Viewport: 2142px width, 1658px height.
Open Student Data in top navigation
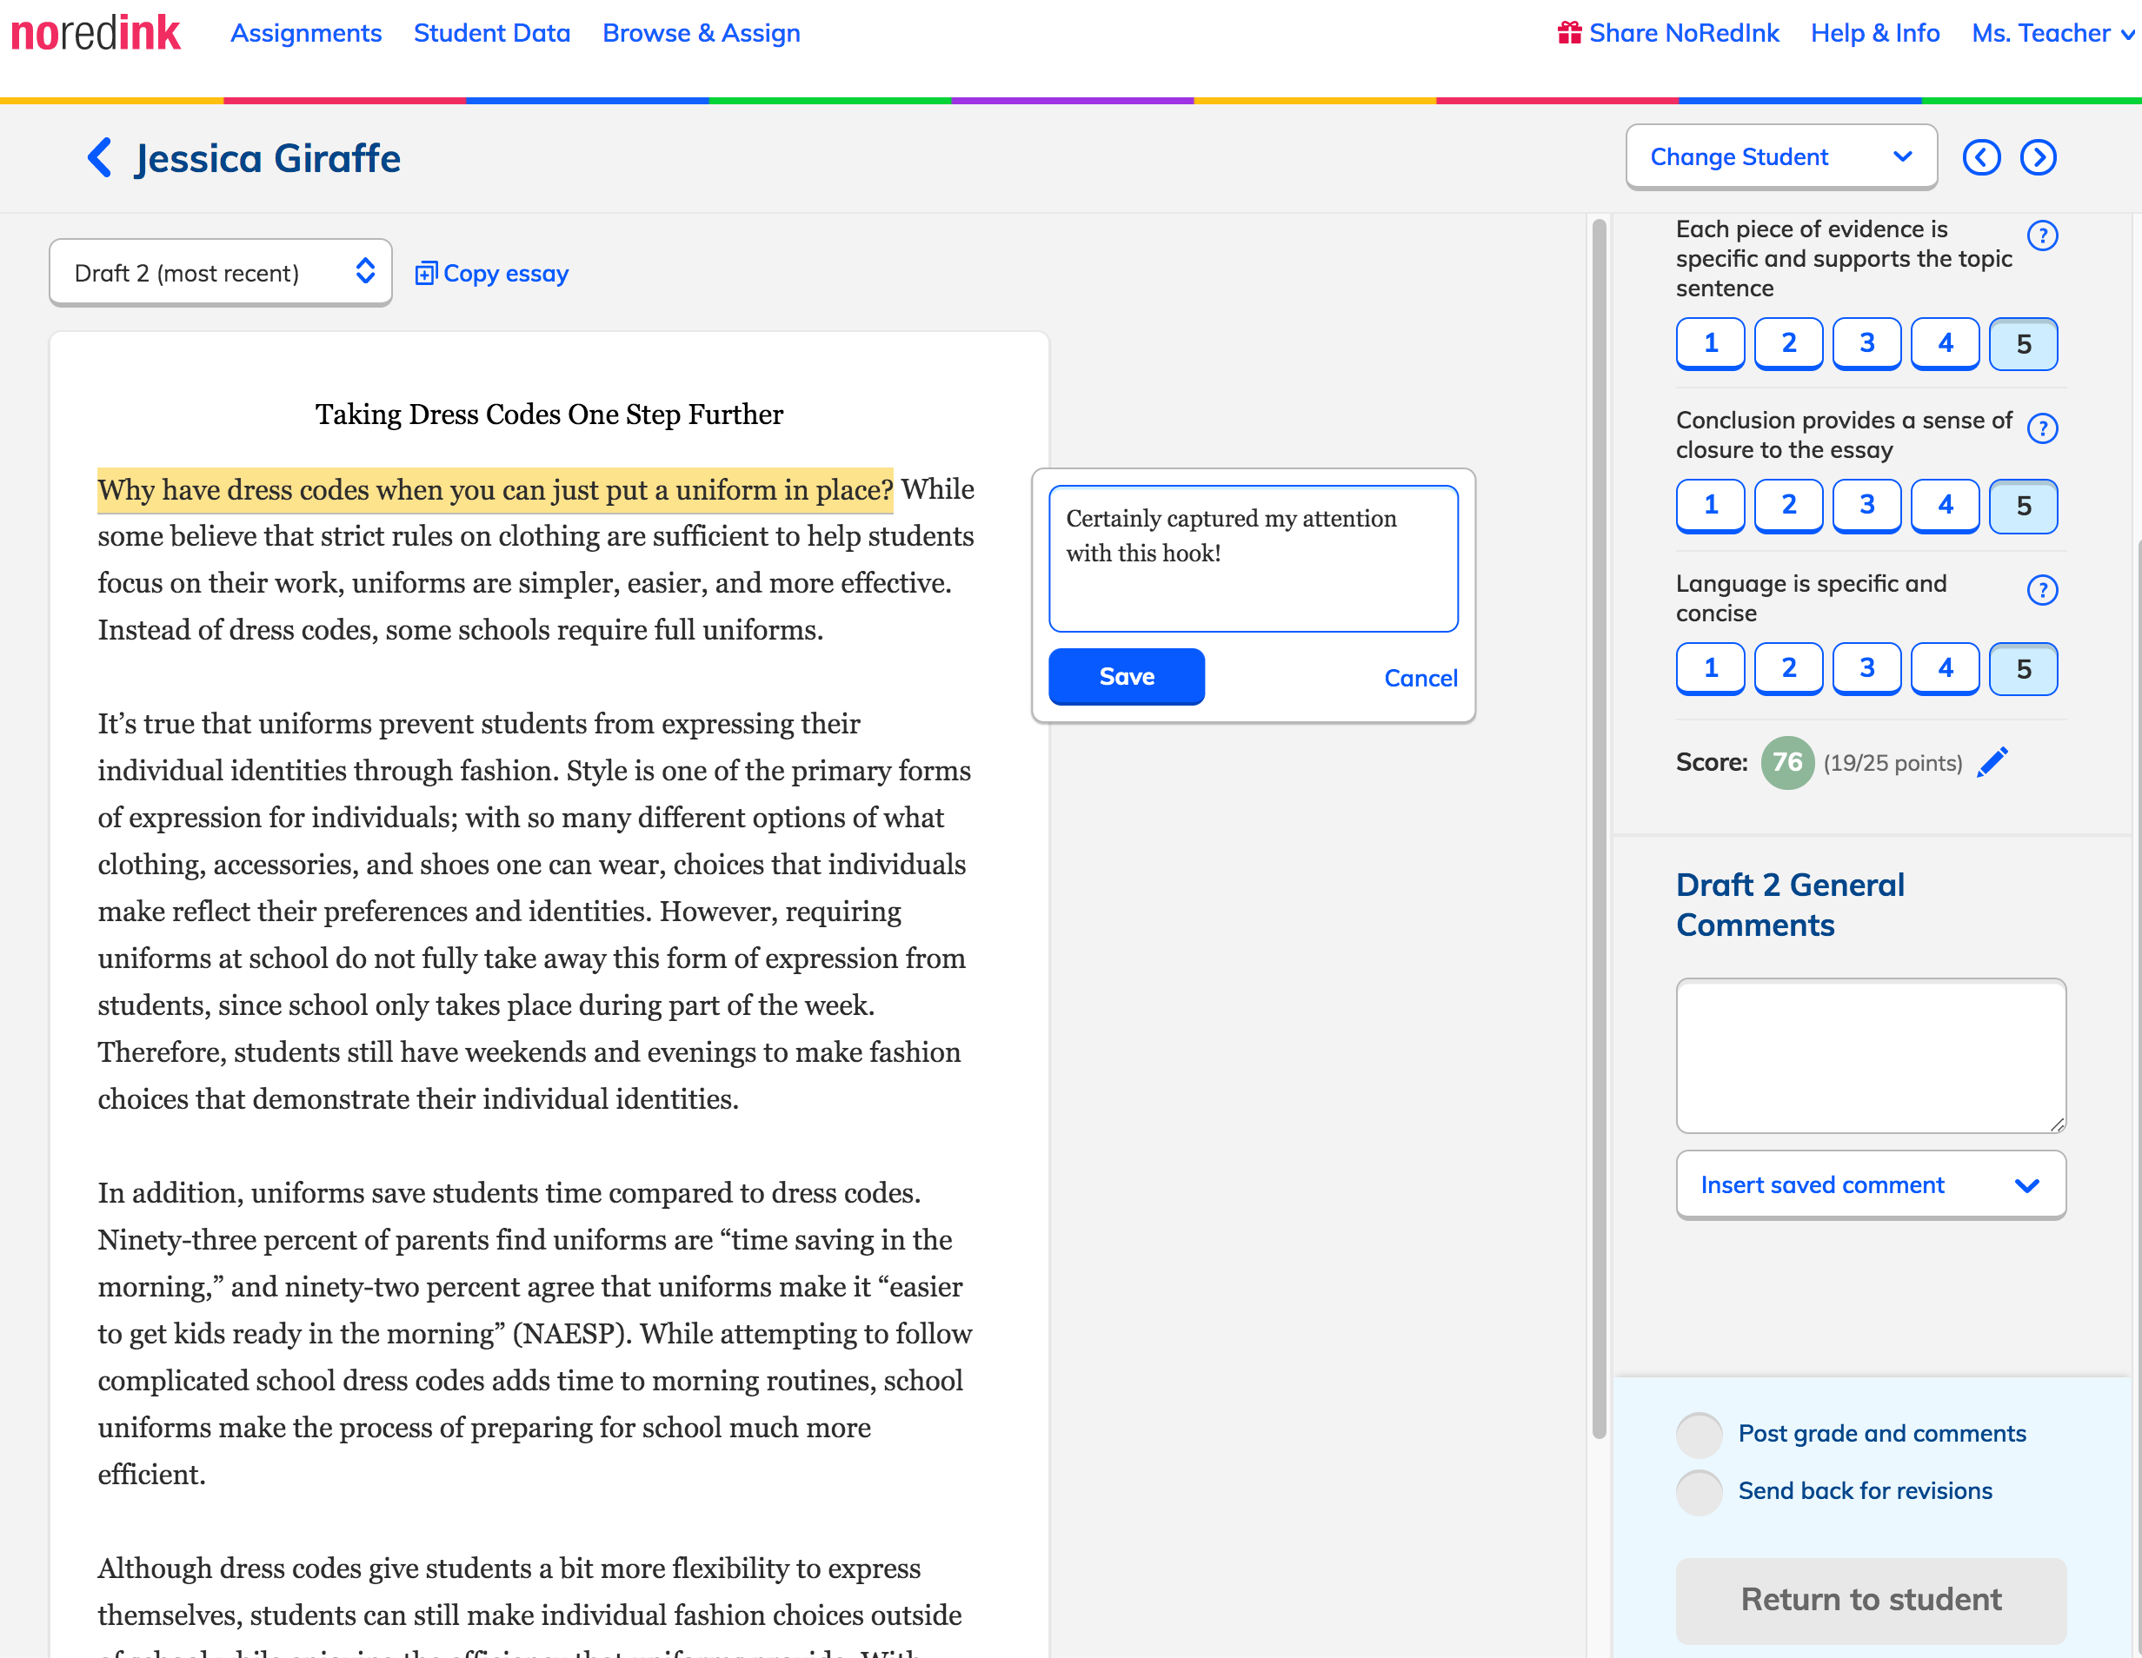click(x=491, y=32)
